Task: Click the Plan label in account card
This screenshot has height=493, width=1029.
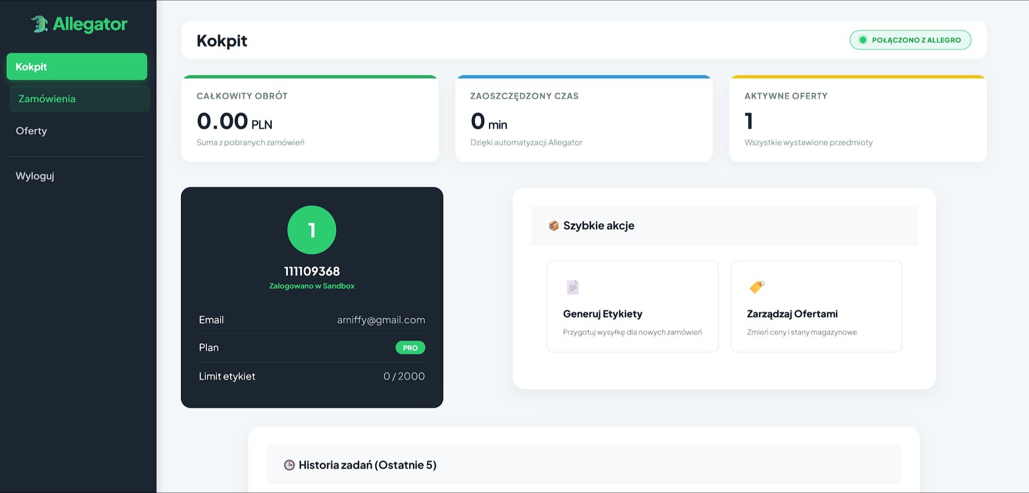Action: click(209, 347)
